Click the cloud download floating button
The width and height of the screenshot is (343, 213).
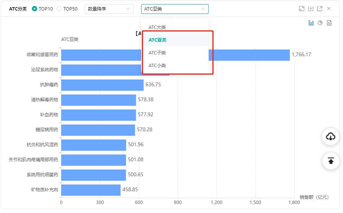(x=331, y=136)
